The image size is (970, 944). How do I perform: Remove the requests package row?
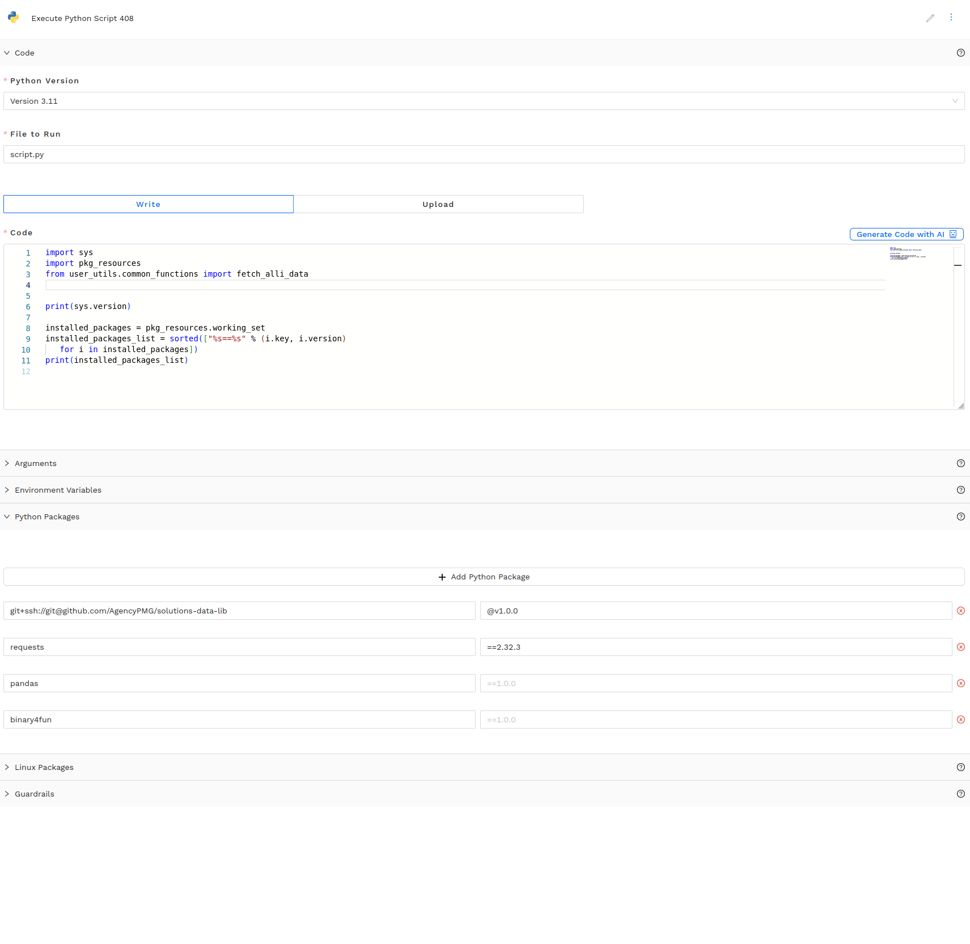click(x=960, y=647)
